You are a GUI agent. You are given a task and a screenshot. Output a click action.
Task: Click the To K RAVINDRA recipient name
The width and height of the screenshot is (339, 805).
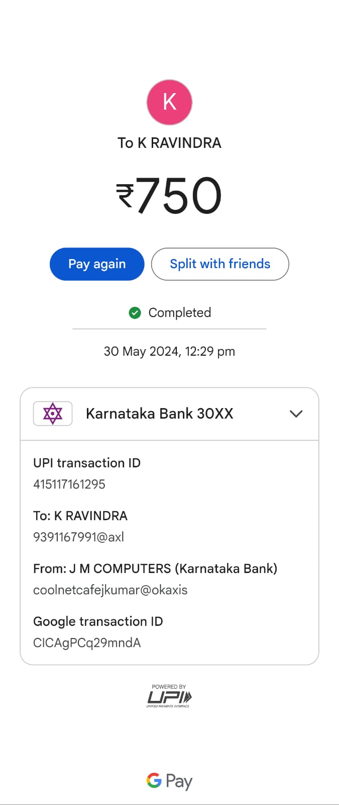coord(169,143)
